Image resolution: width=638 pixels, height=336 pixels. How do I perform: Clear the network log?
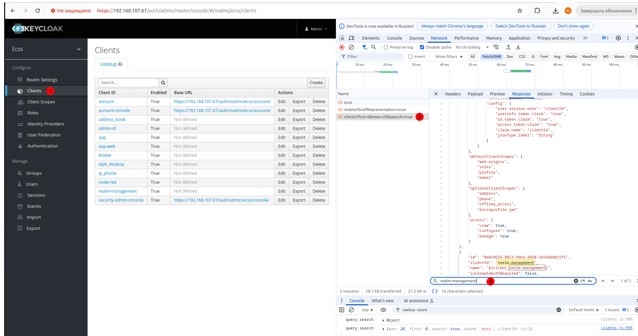351,47
